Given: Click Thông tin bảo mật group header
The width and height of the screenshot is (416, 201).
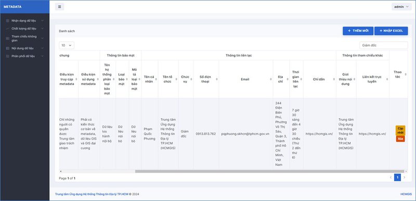Looking at the screenshot, I should (121, 56).
